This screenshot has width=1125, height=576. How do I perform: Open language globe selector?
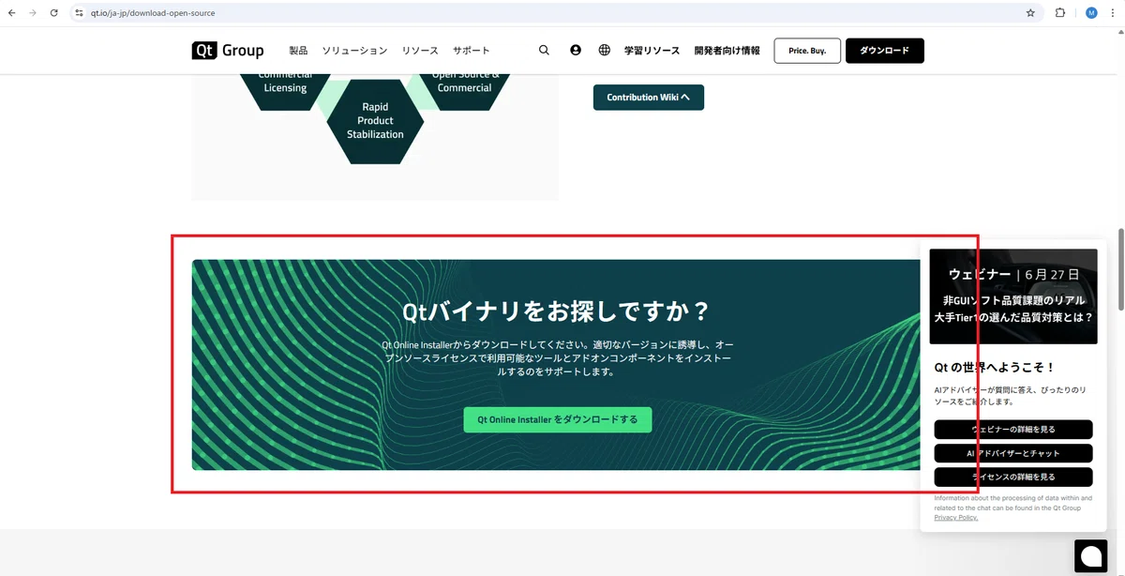point(605,51)
